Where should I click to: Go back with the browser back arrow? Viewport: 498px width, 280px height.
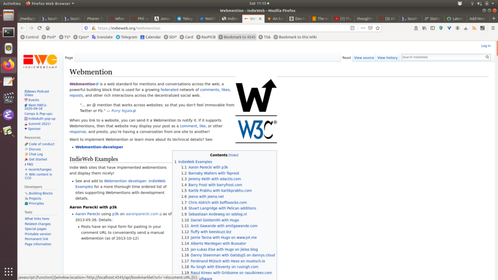(22, 28)
